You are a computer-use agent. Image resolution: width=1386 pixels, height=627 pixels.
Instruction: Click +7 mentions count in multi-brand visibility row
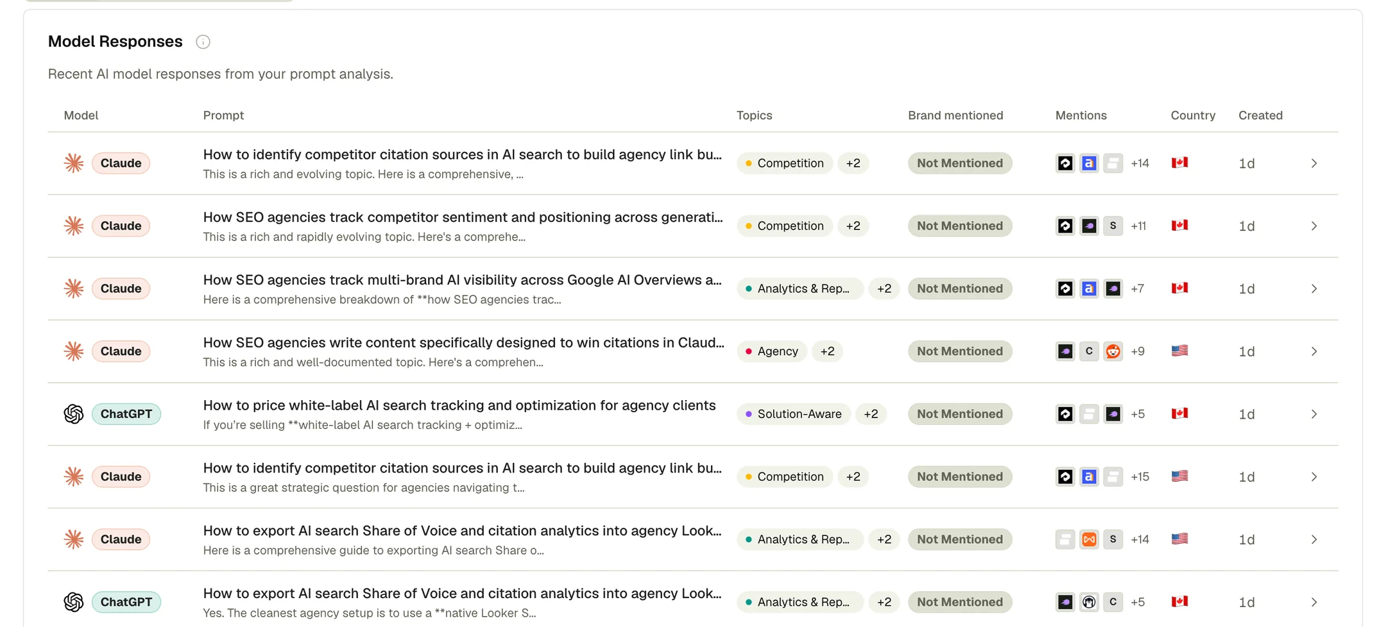click(1137, 288)
